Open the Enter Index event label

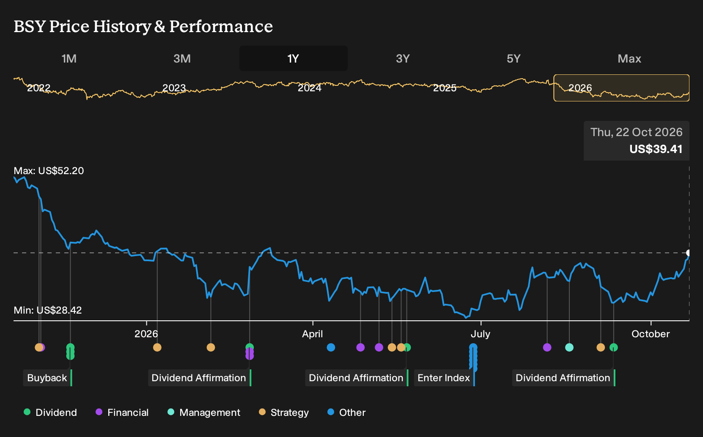(x=444, y=378)
